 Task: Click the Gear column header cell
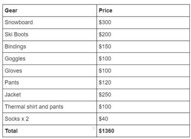pos(50,11)
